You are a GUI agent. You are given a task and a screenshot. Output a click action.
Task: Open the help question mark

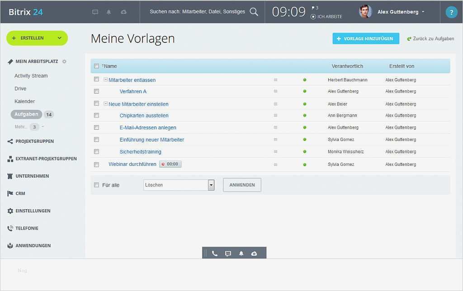(451, 12)
